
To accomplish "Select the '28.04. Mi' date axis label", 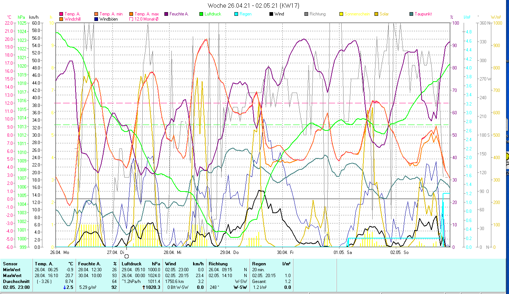I will pyautogui.click(x=172, y=252).
